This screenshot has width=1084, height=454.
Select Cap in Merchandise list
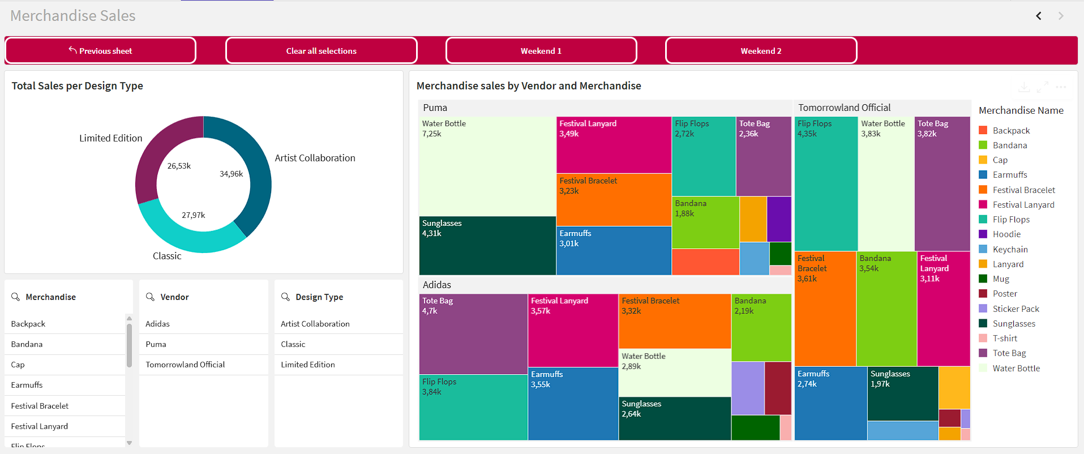click(x=65, y=365)
